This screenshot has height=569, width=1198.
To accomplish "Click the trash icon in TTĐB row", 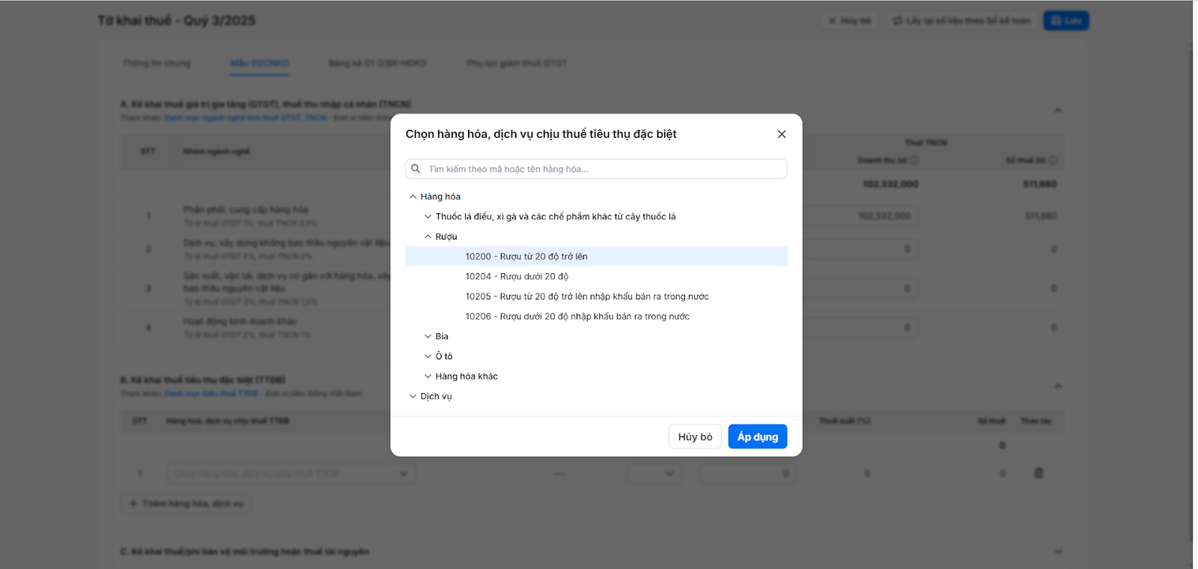I will point(1039,473).
